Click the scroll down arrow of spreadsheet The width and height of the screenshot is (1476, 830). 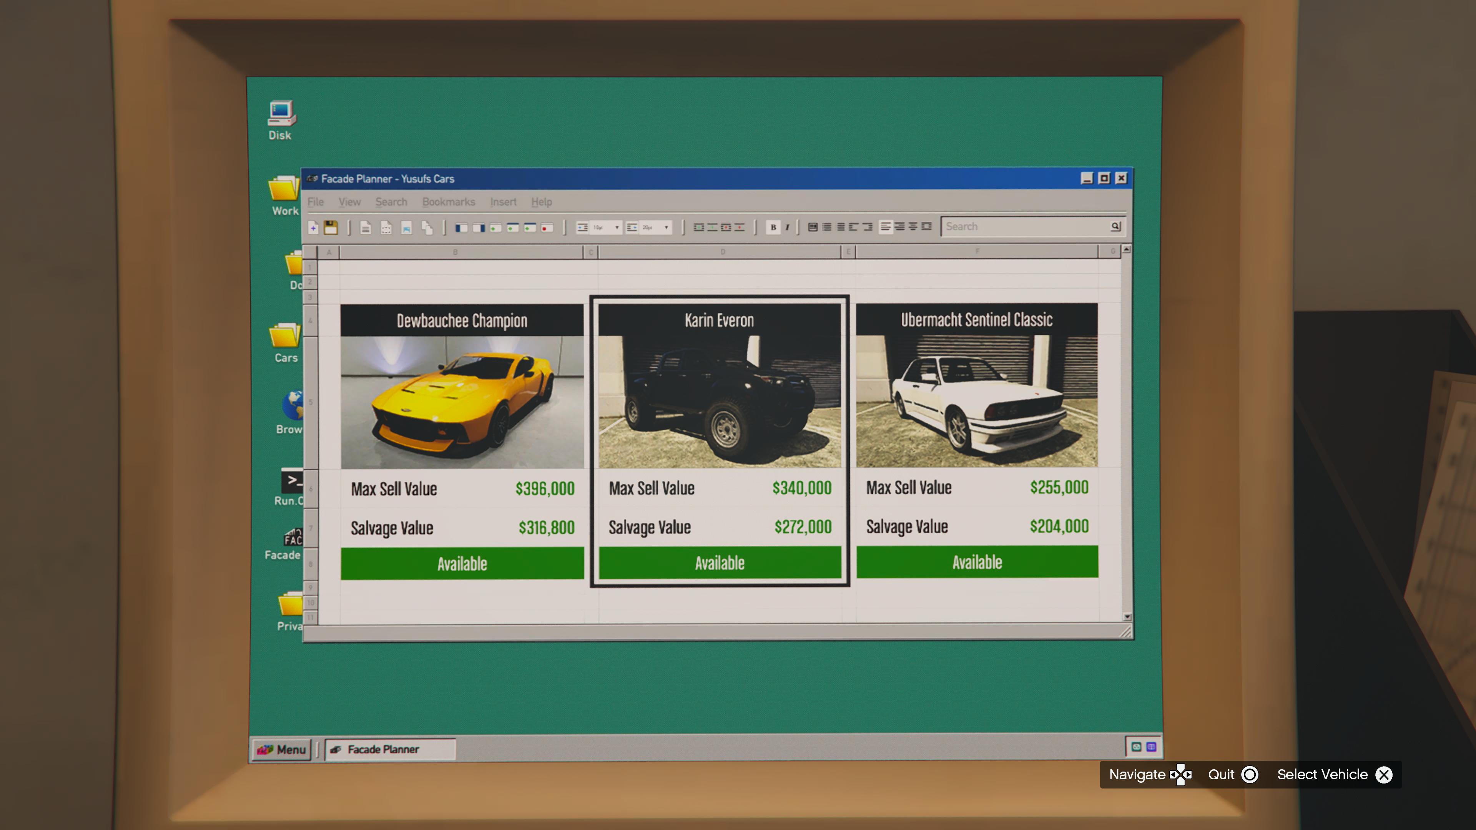pyautogui.click(x=1127, y=617)
